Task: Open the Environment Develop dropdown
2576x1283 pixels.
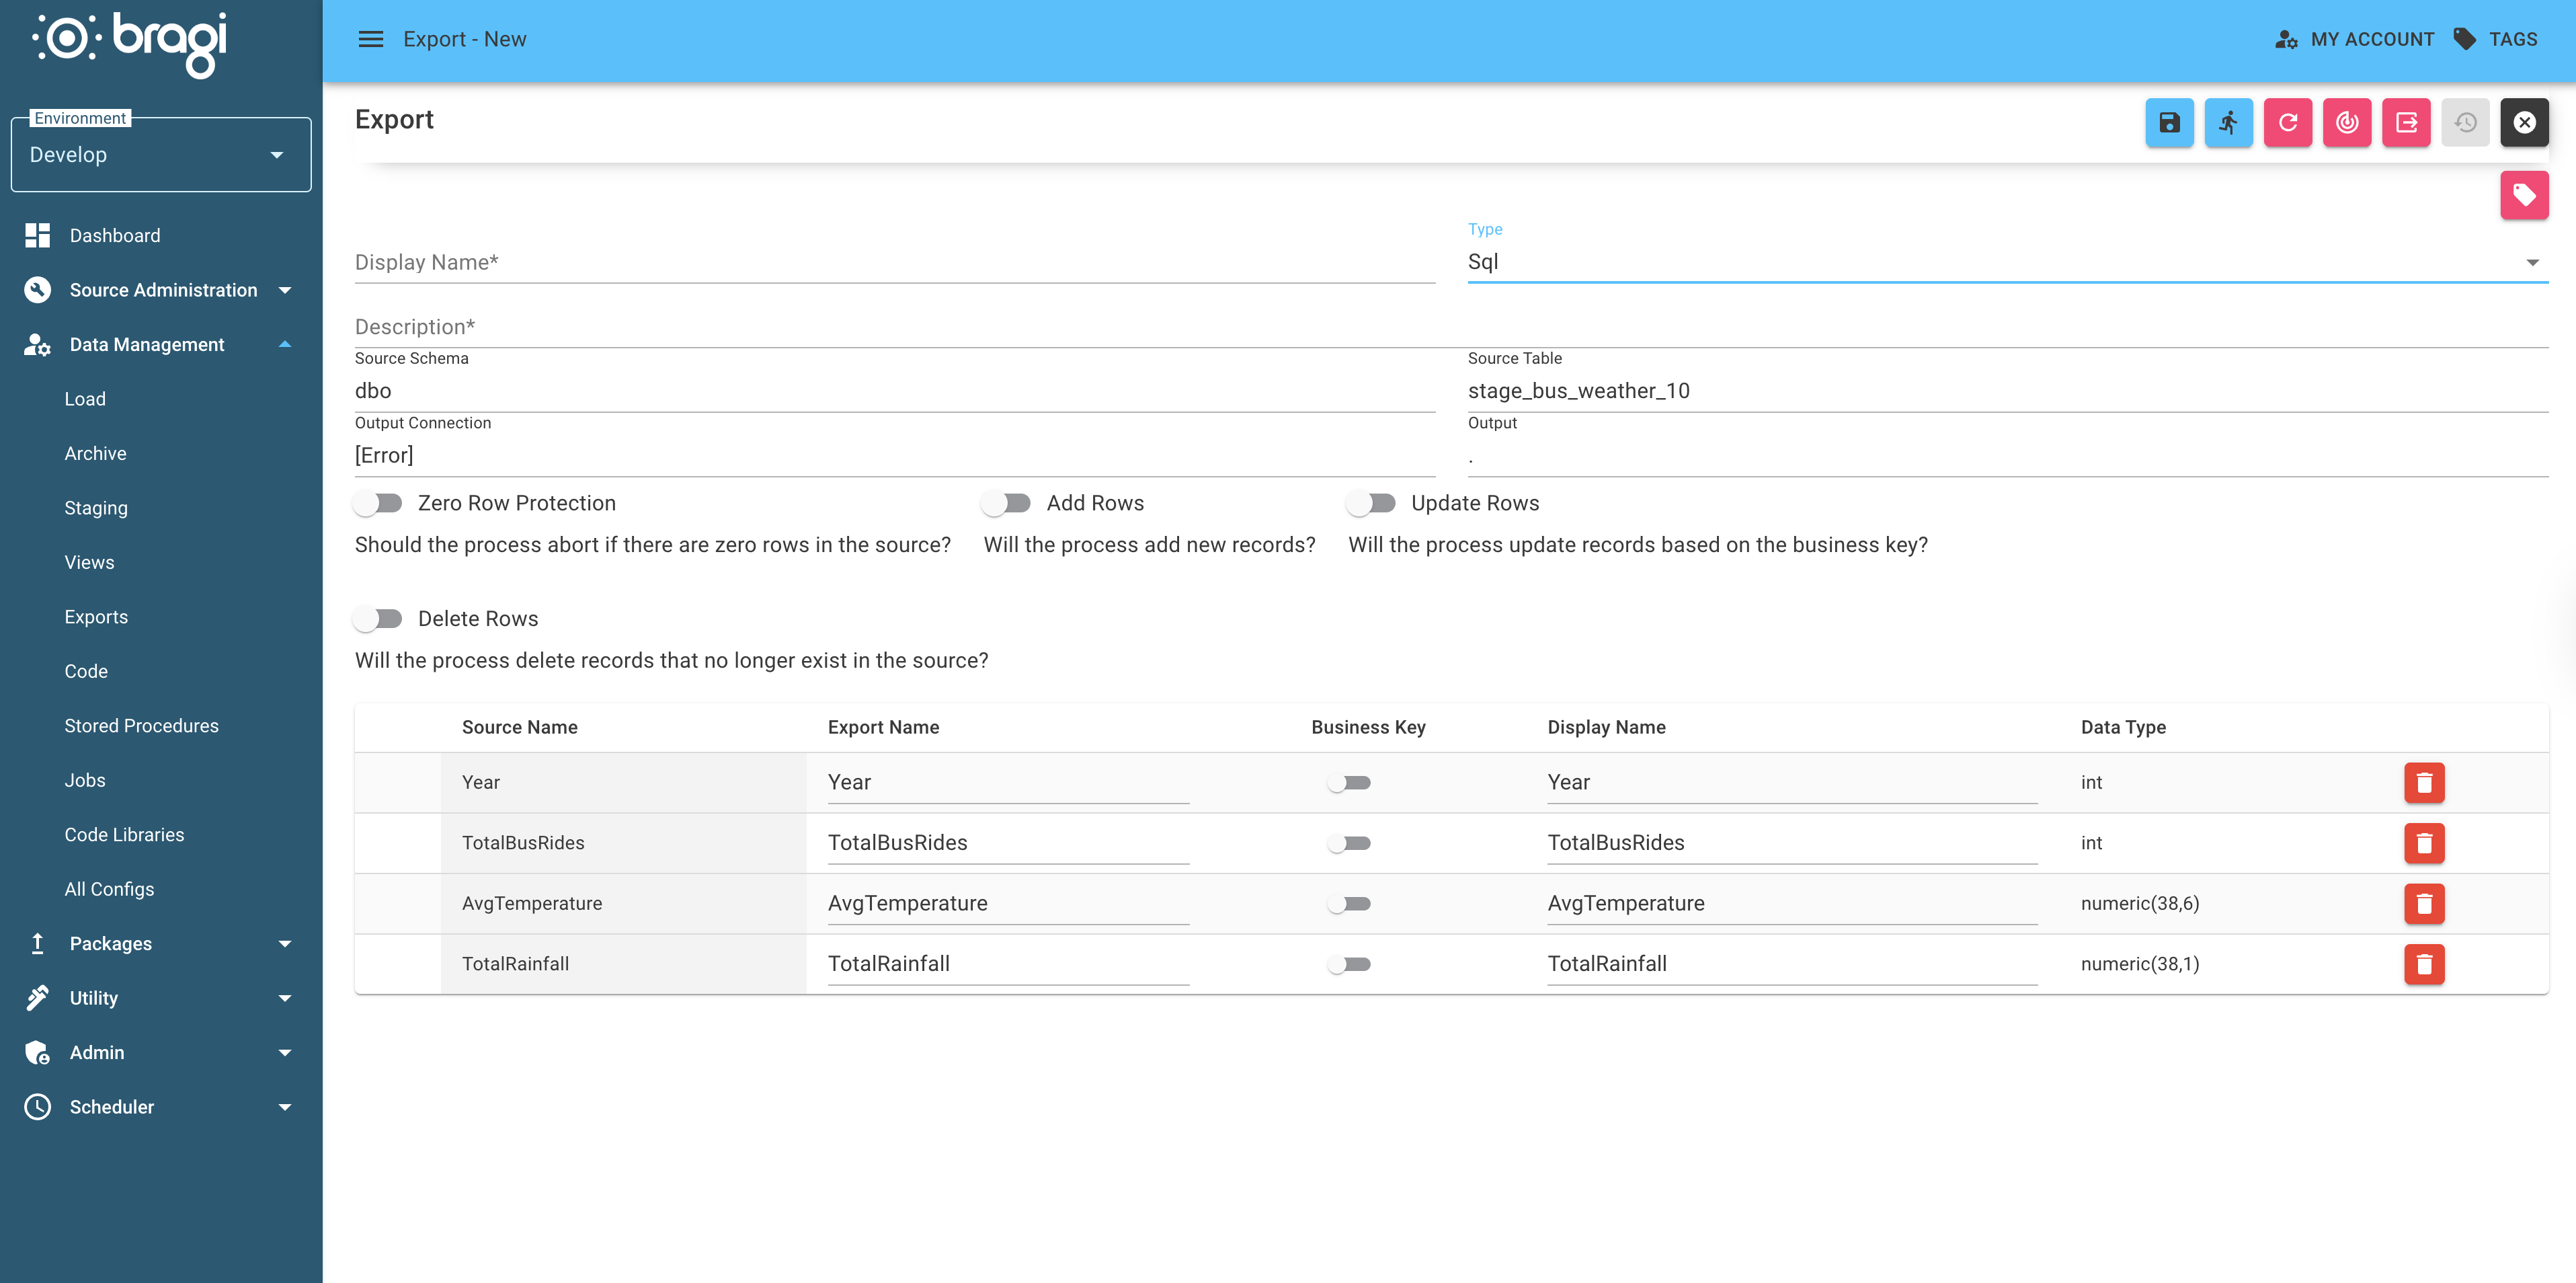Action: coord(161,155)
